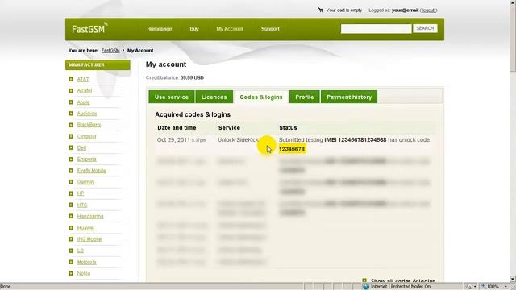The width and height of the screenshot is (516, 290).
Task: Click the plus icon beside HTC
Action: (71, 205)
